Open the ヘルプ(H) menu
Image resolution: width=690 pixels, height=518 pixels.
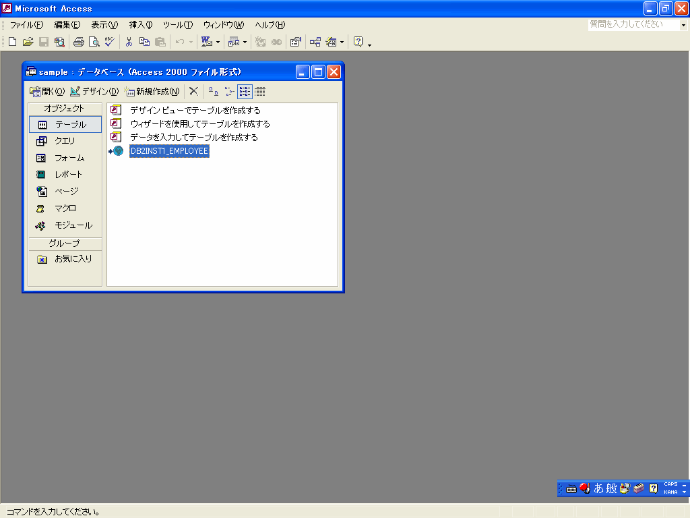(270, 25)
